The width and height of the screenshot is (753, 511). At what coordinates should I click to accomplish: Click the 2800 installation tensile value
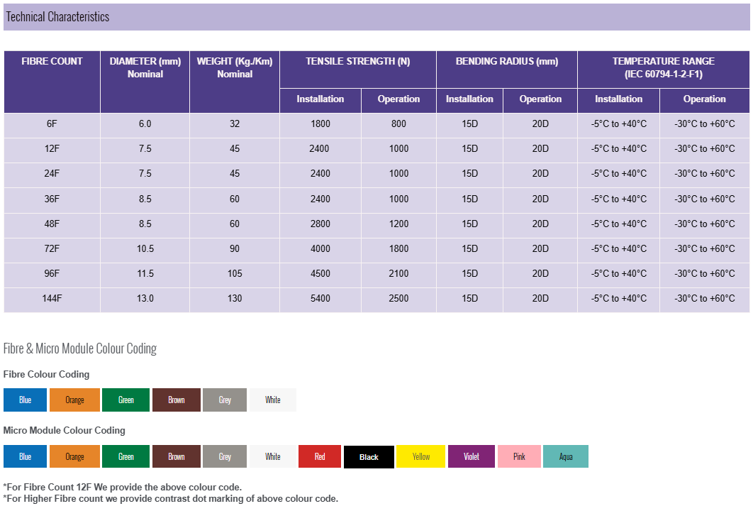point(320,224)
